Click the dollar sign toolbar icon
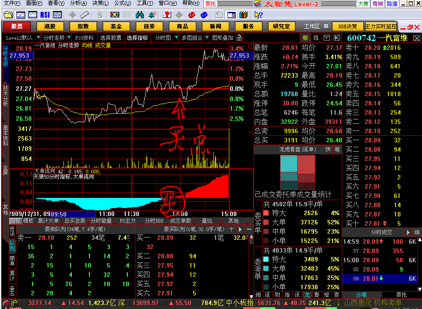Viewport: 422px width, 309px height. pyautogui.click(x=100, y=15)
